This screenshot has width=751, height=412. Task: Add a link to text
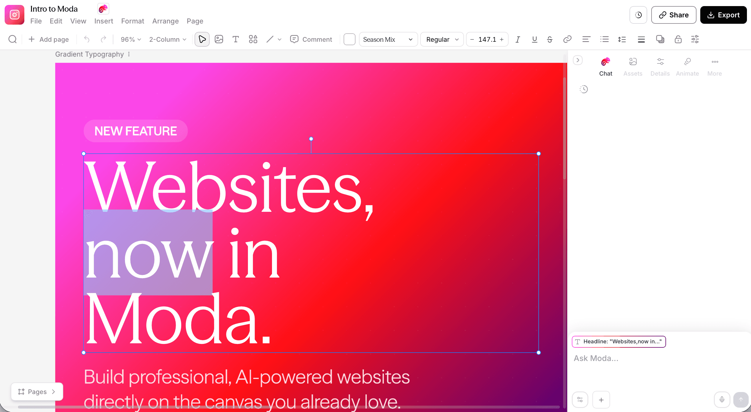pyautogui.click(x=567, y=39)
